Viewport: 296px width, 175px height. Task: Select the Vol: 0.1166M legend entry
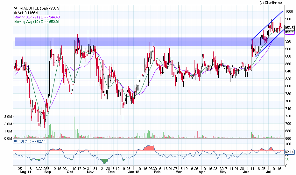[x=28, y=13]
